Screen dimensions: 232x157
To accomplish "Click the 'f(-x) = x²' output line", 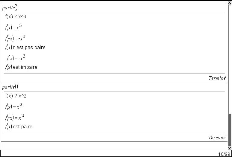I will tap(14, 117).
